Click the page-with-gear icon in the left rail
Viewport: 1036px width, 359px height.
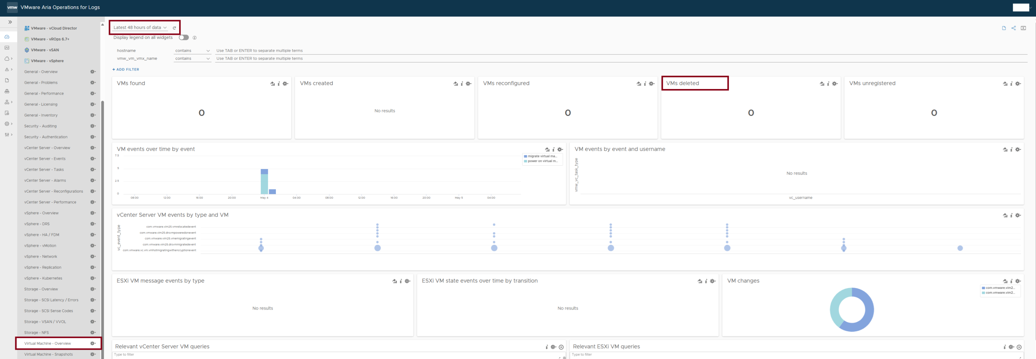7,113
